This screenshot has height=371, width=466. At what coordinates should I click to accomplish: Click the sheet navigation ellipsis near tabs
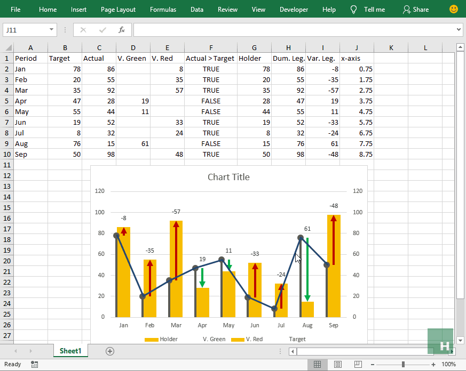pyautogui.click(x=280, y=351)
